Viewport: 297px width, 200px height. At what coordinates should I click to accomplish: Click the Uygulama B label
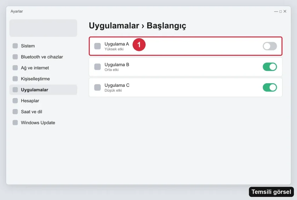117,65
